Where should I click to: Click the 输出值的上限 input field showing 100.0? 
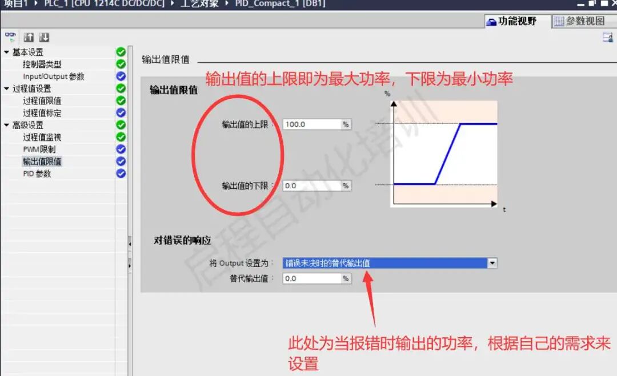(314, 123)
